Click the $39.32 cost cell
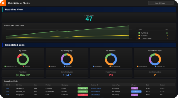This screenshot has height=98, width=178. pos(148,92)
